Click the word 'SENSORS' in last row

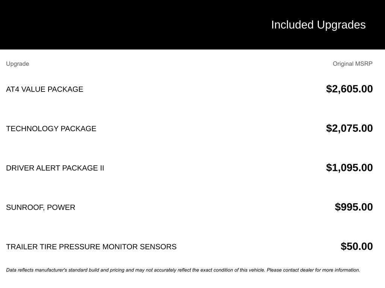158,247
